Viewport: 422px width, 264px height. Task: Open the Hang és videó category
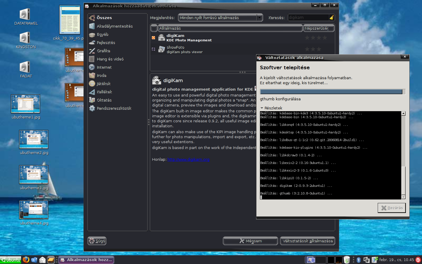pos(117,59)
